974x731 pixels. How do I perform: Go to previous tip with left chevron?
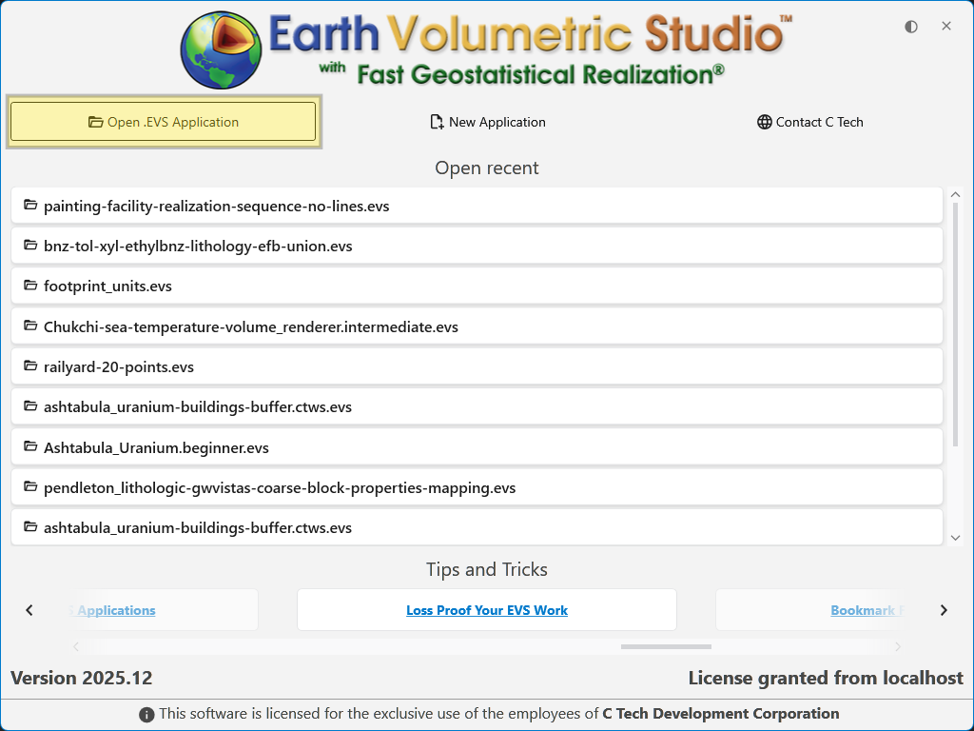pos(29,610)
